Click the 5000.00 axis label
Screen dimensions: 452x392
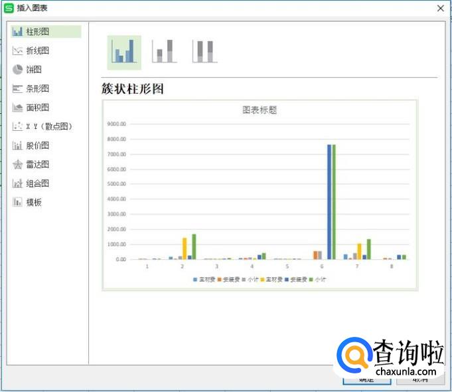[116, 184]
